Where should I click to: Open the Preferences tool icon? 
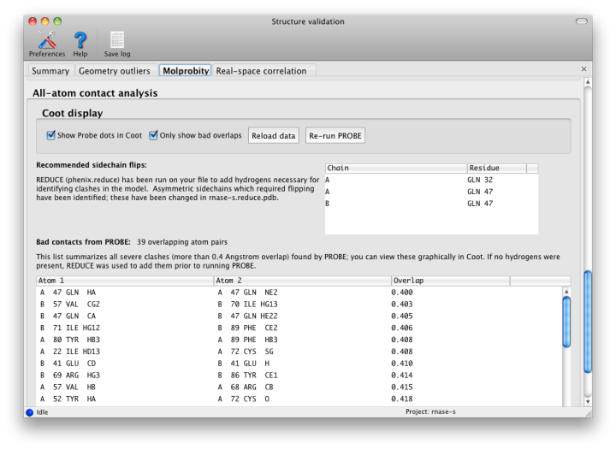46,39
